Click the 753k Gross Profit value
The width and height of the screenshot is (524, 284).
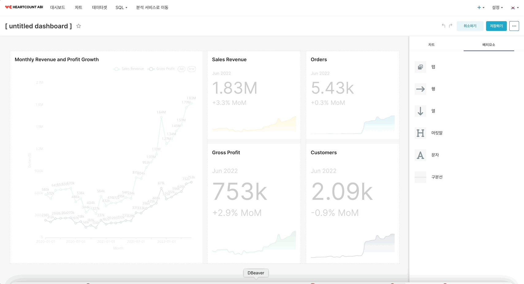pos(240,192)
